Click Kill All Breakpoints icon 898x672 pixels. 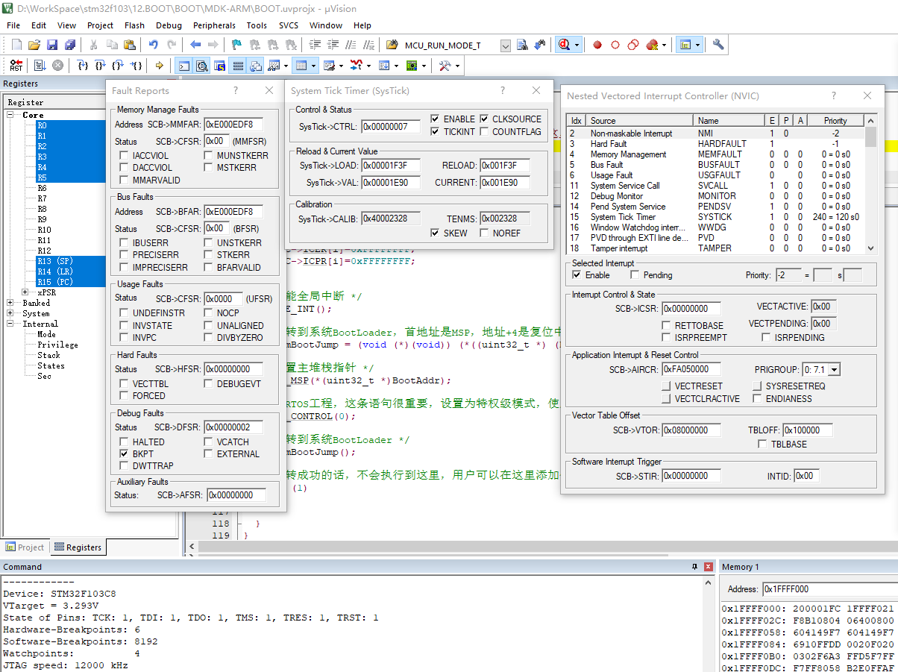(652, 45)
